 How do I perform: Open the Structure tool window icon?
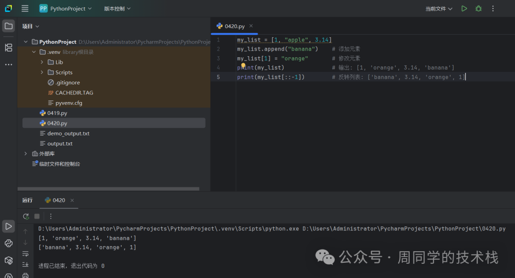[9, 47]
